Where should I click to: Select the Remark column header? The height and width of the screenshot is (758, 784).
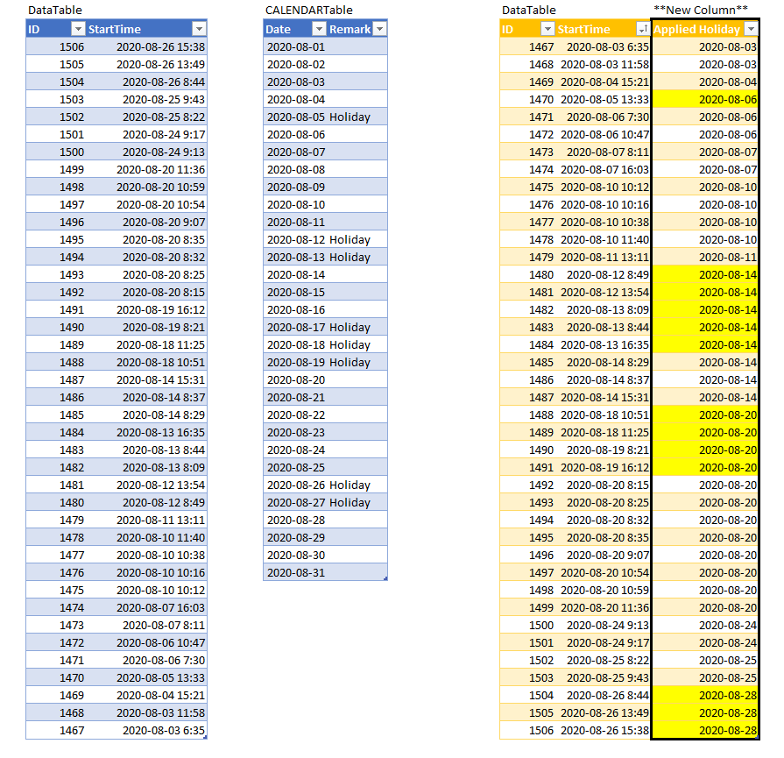[x=357, y=29]
